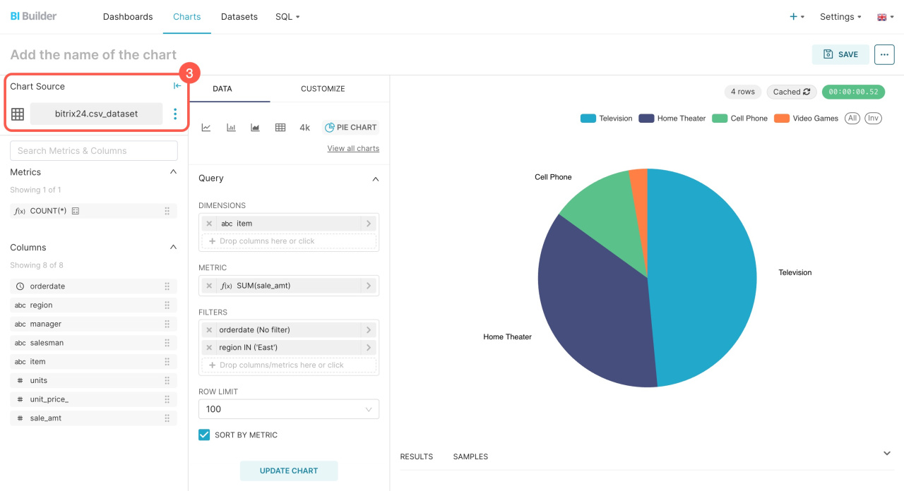
Task: Choose the 4k big number chart type
Action: click(x=305, y=128)
